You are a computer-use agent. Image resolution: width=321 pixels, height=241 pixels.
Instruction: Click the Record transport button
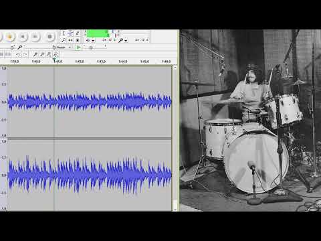click(x=49, y=36)
